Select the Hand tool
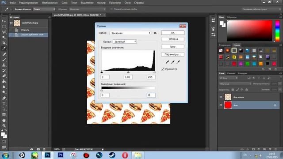 point(4,120)
